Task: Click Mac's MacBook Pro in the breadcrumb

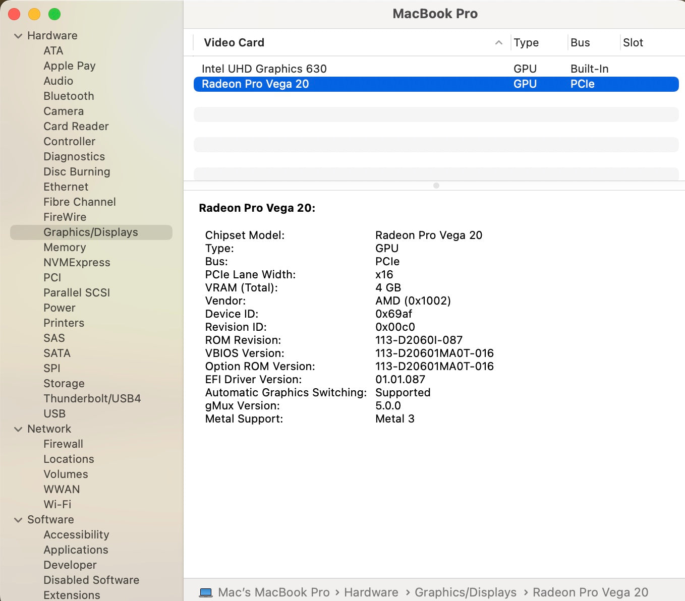Action: [x=274, y=592]
